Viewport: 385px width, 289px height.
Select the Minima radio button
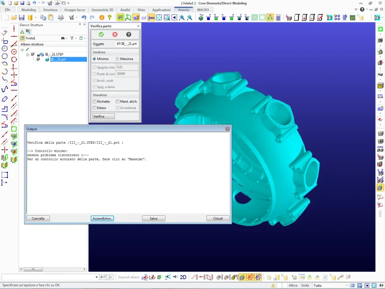[x=95, y=59]
